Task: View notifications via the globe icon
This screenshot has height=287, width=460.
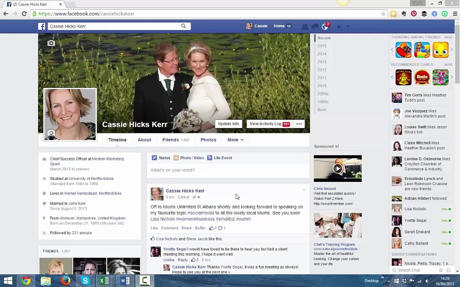Action: (324, 26)
